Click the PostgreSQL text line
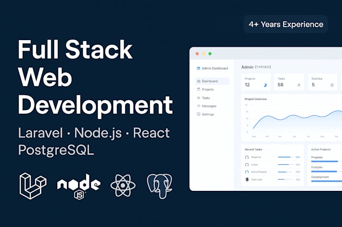 click(56, 150)
